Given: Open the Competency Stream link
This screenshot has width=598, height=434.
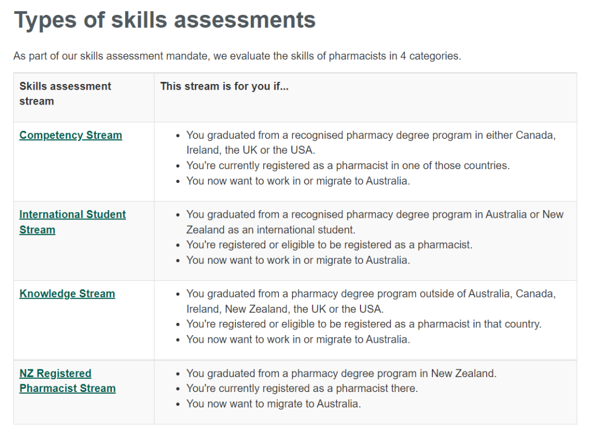Looking at the screenshot, I should [70, 135].
